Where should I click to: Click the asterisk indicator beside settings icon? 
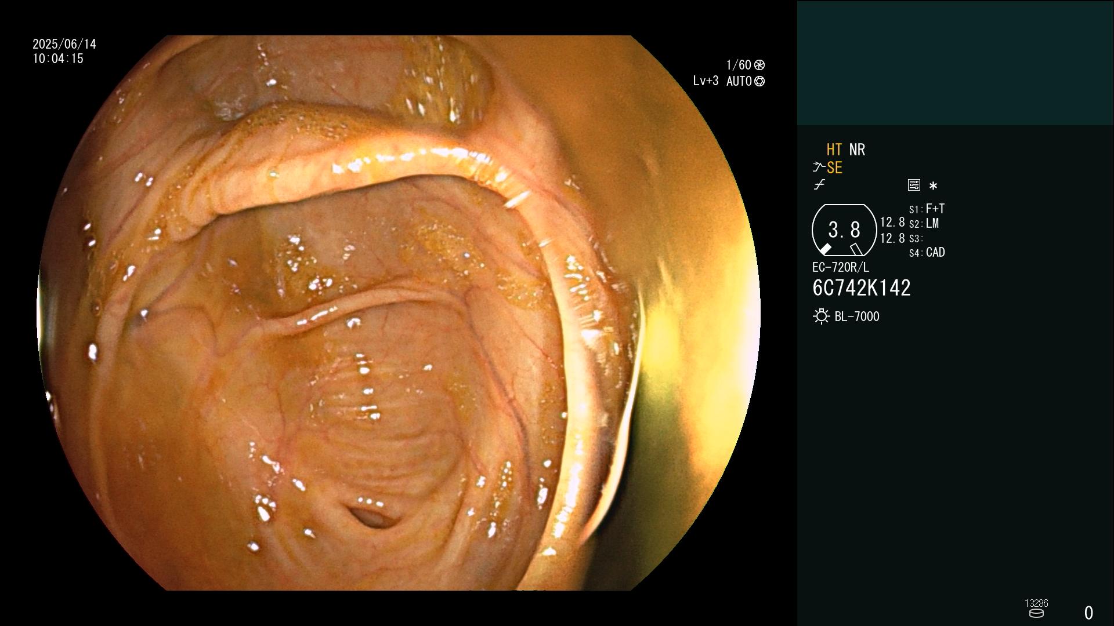[x=933, y=185]
